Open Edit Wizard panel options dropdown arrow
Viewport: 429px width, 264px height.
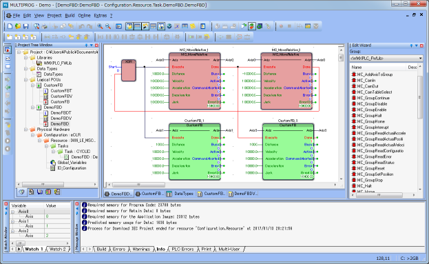(417, 45)
